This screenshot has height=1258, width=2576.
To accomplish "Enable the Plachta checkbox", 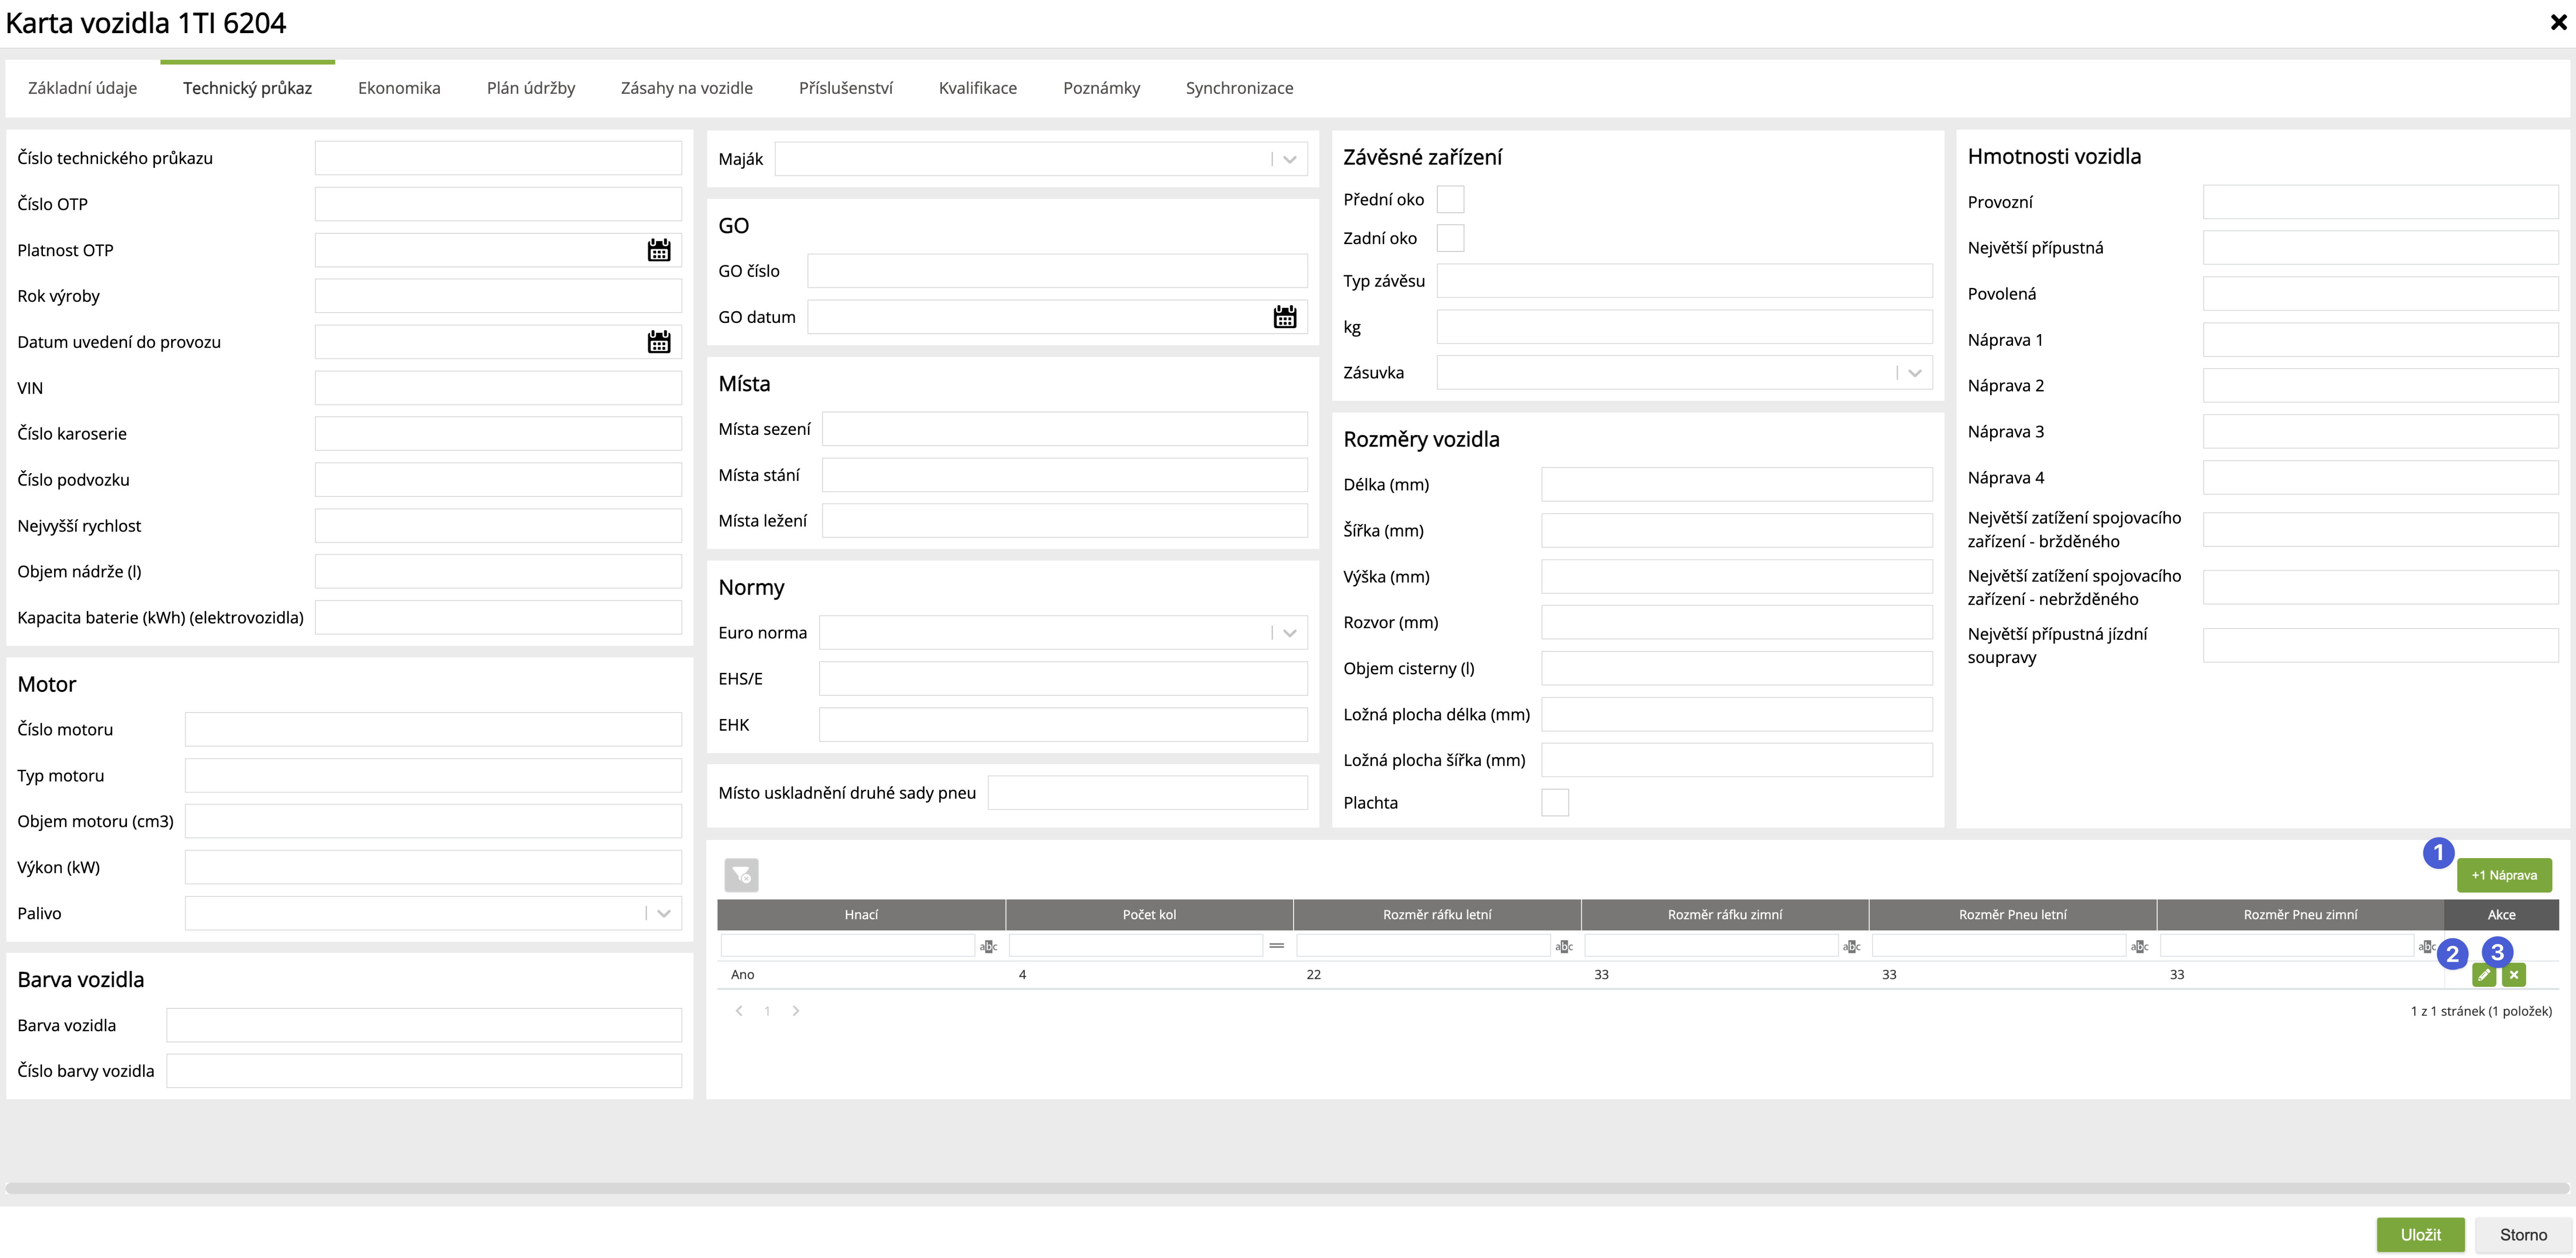I will coord(1555,803).
